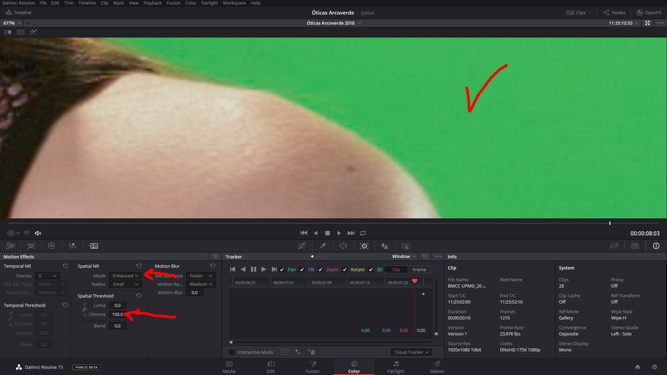Toggle Tilt tracking checkbox
This screenshot has width=667, height=375.
(x=302, y=269)
